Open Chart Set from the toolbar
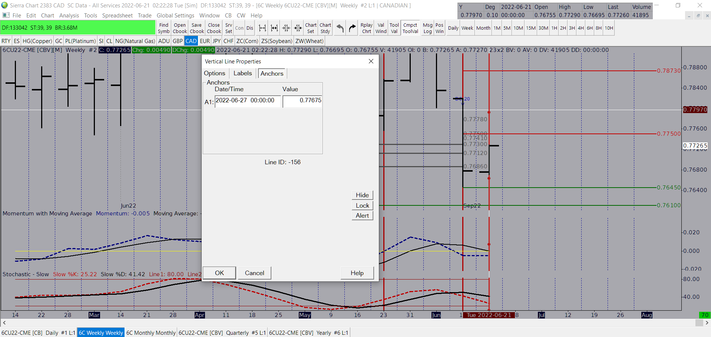The height and width of the screenshot is (337, 711). click(311, 28)
